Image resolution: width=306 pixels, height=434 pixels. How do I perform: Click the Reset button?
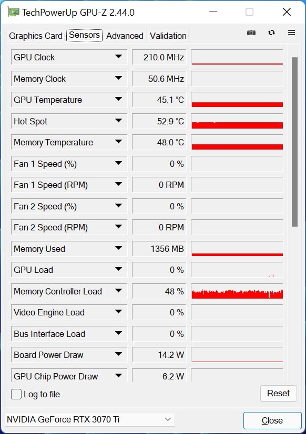pos(278,393)
